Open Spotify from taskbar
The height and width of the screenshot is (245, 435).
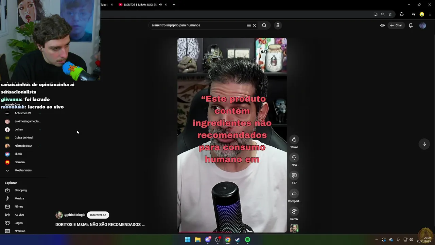point(248,240)
